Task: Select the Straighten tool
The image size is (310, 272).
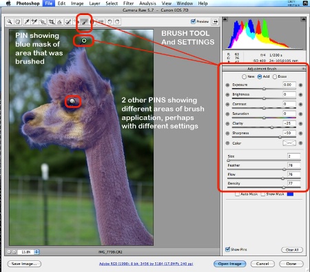Action: (59, 21)
